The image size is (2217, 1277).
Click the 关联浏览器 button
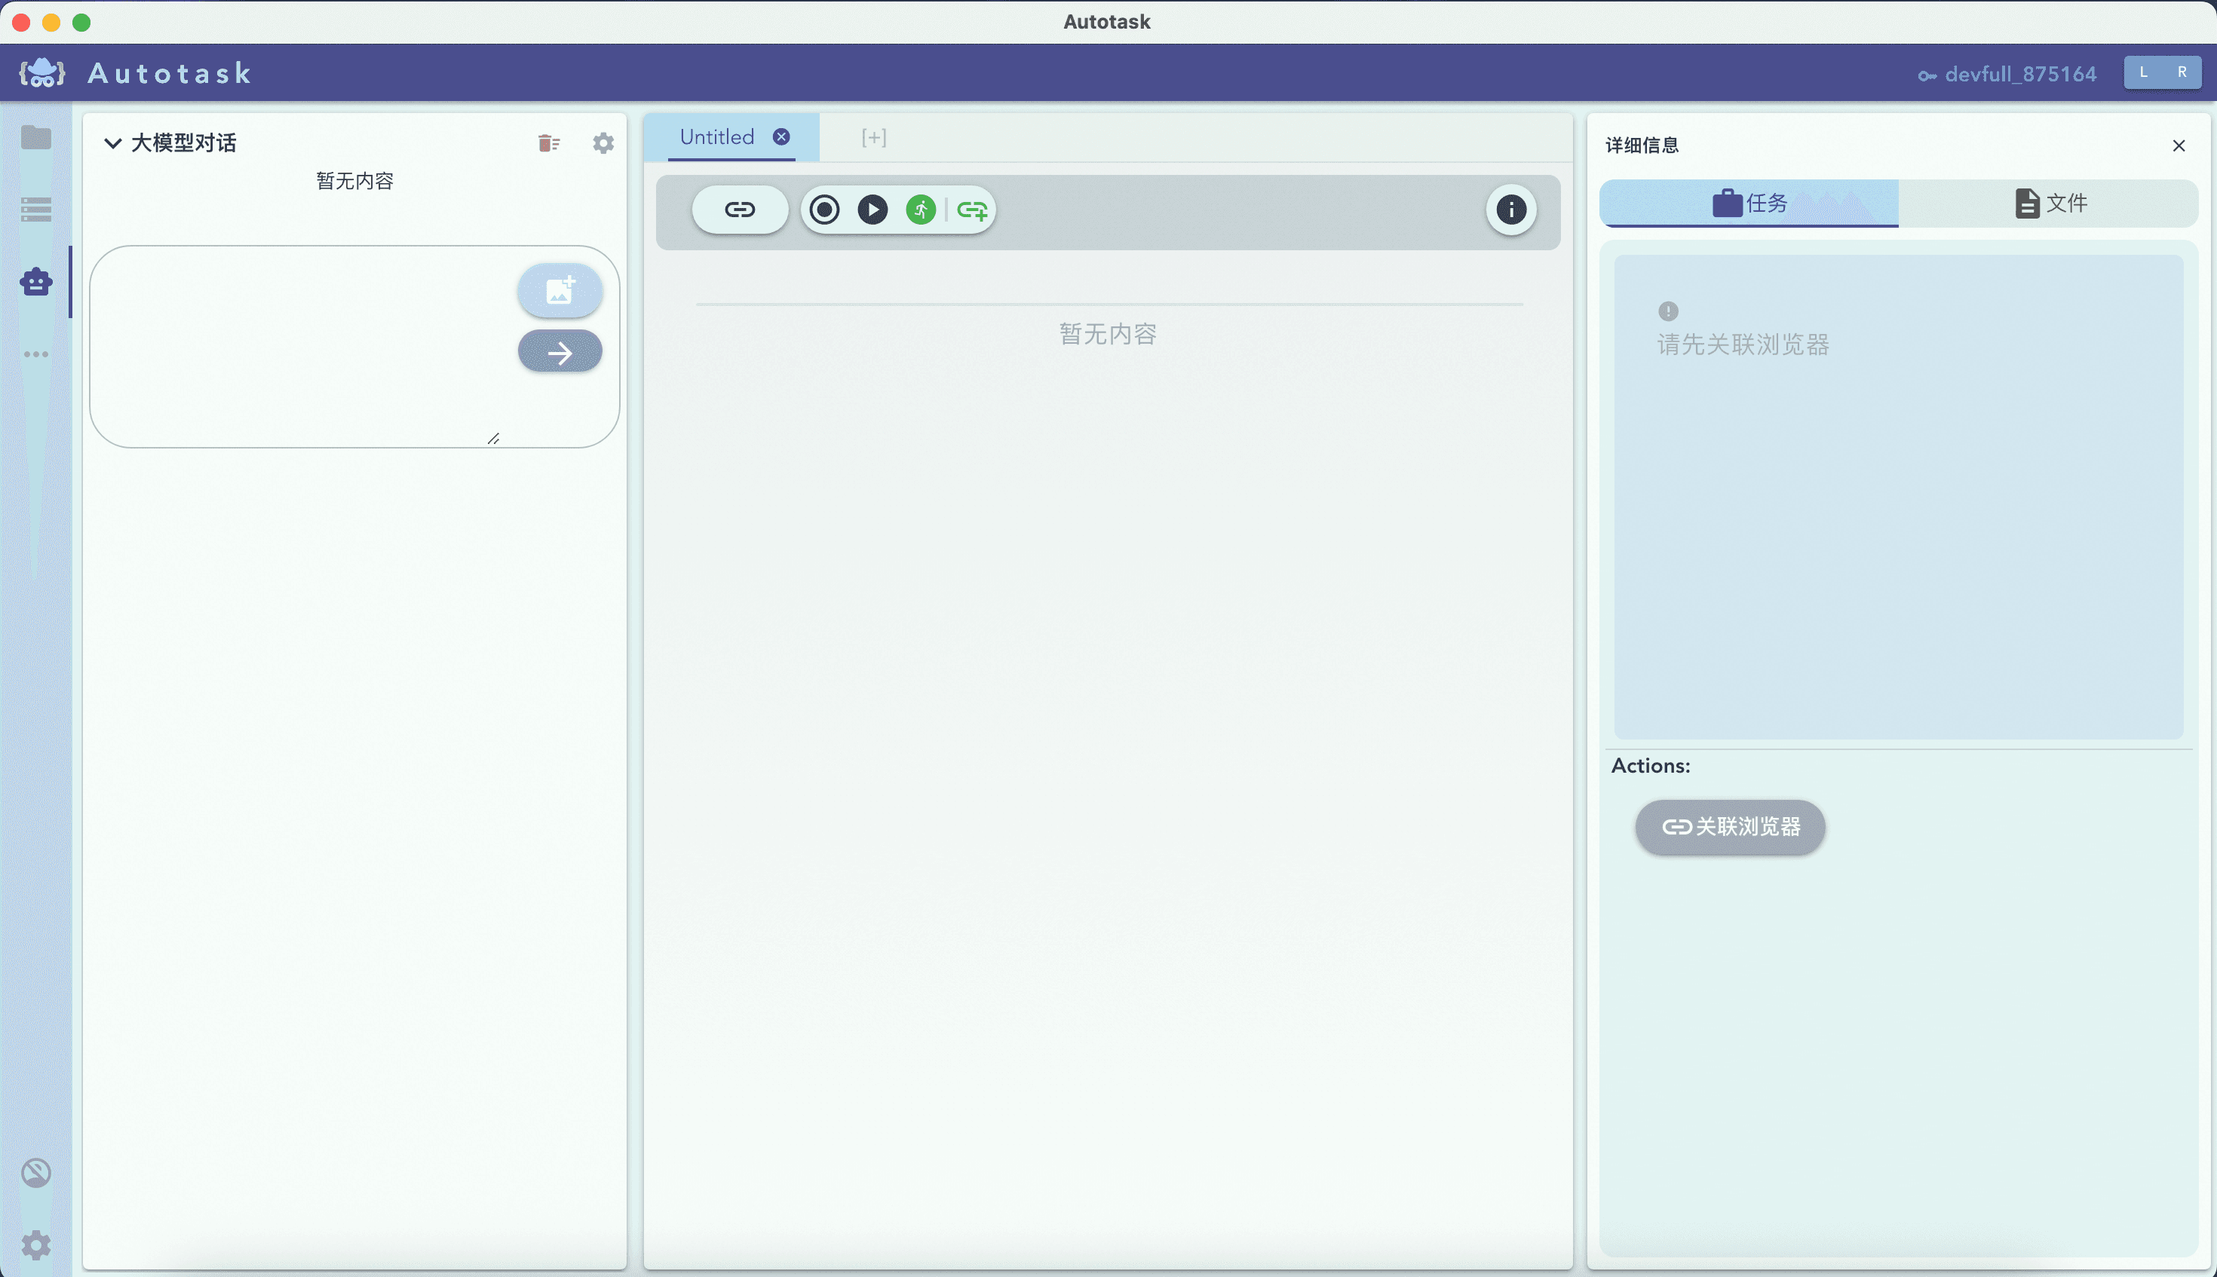[1730, 826]
